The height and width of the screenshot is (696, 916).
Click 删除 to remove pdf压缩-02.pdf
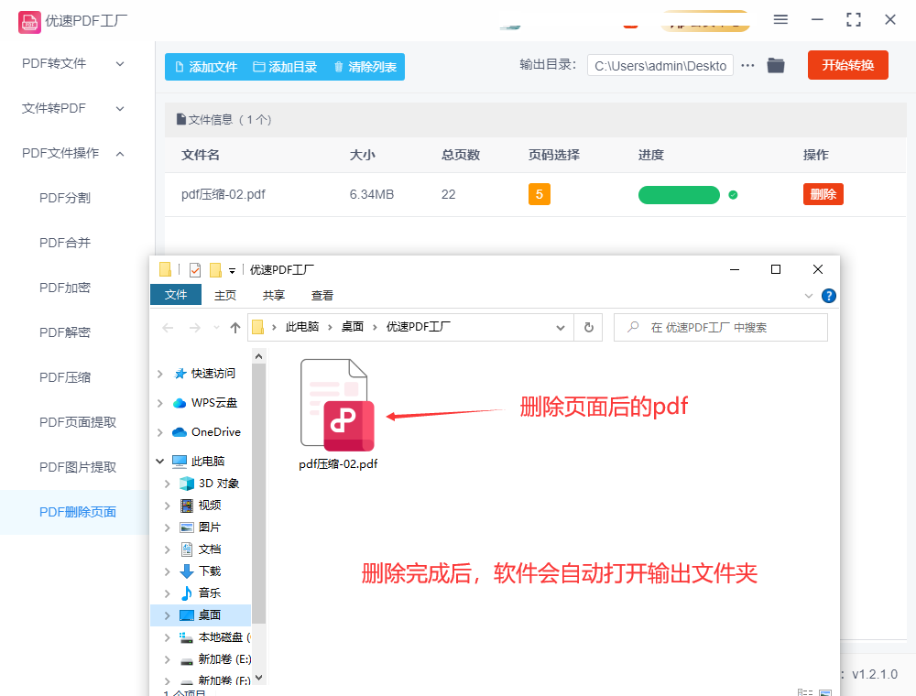pyautogui.click(x=823, y=194)
